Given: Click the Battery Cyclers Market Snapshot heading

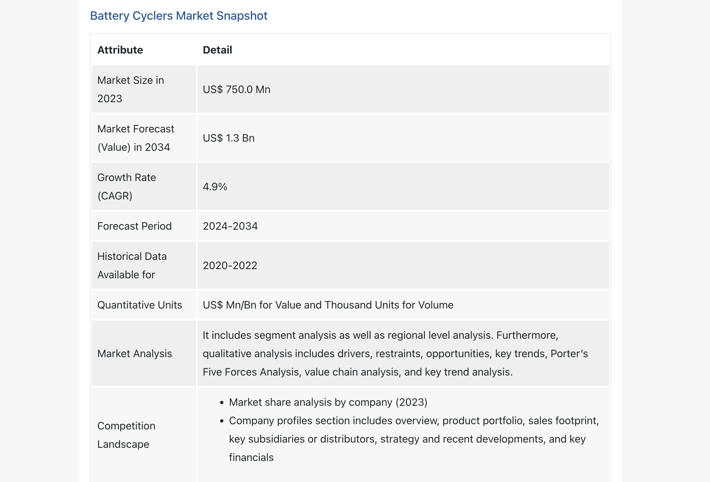Looking at the screenshot, I should pos(179,16).
